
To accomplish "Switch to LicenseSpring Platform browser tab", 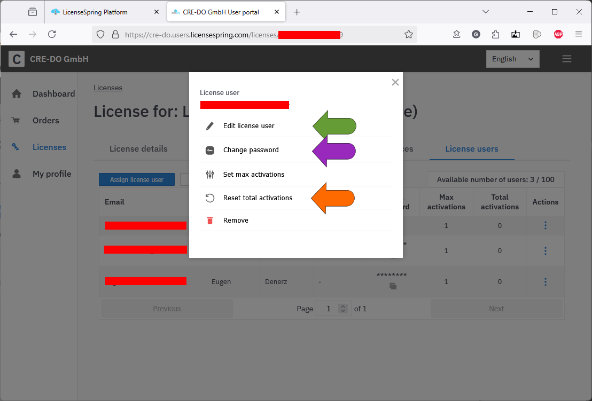I will [x=95, y=12].
